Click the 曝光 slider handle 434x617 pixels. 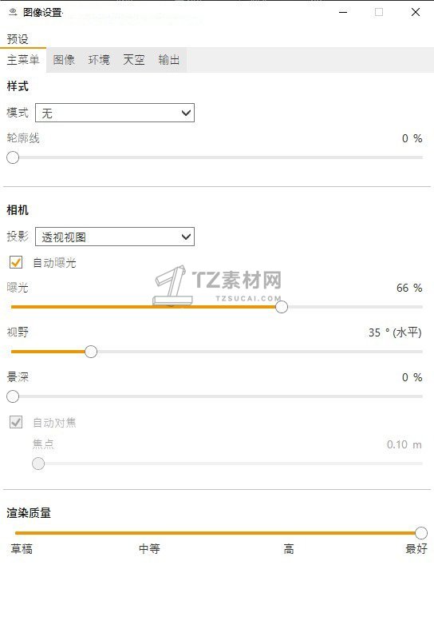tap(281, 307)
